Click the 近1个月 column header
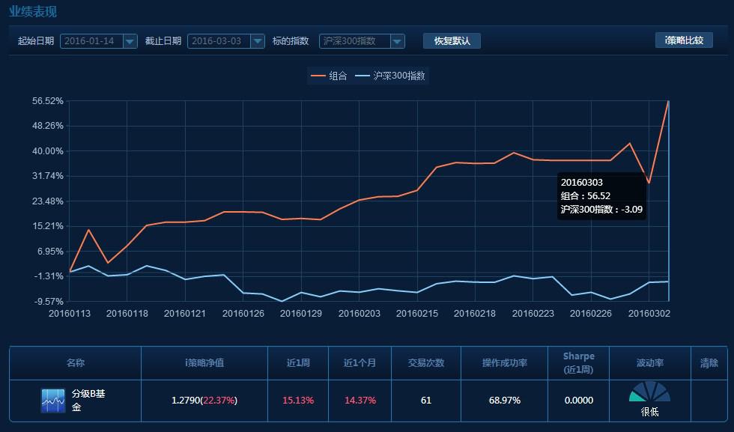The width and height of the screenshot is (734, 432). click(360, 362)
